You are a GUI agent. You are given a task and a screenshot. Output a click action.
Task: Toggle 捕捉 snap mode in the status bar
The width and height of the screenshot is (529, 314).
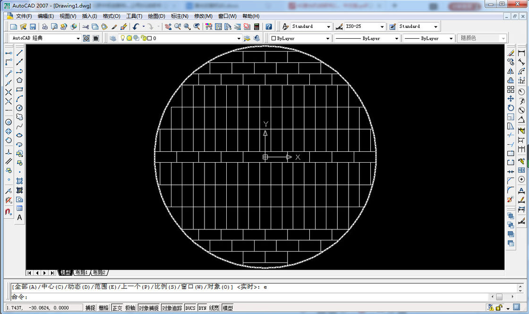click(90, 308)
